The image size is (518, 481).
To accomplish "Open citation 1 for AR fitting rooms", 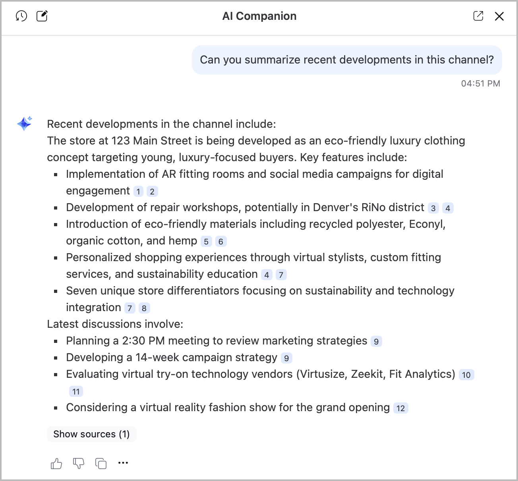I will tap(138, 191).
